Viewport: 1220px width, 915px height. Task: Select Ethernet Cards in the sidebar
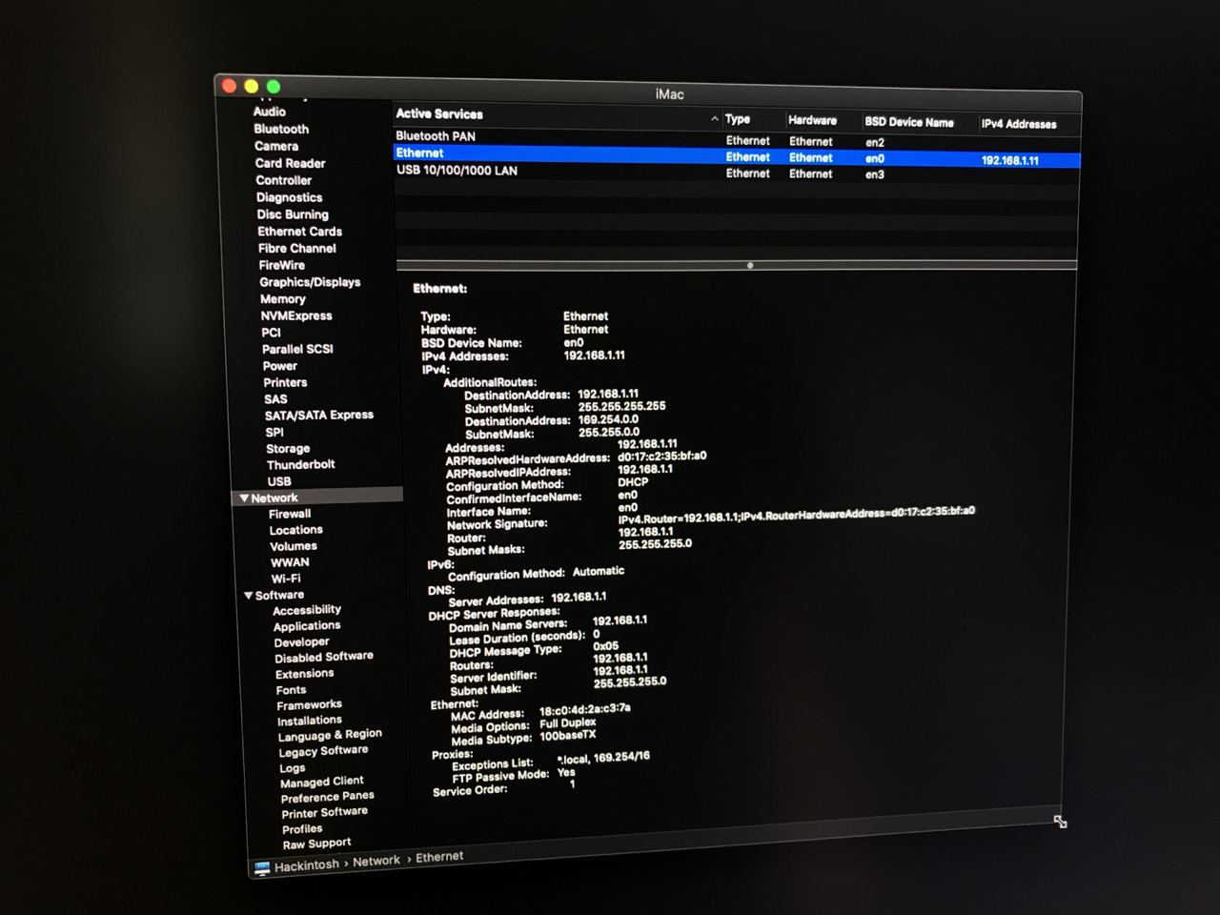coord(300,231)
